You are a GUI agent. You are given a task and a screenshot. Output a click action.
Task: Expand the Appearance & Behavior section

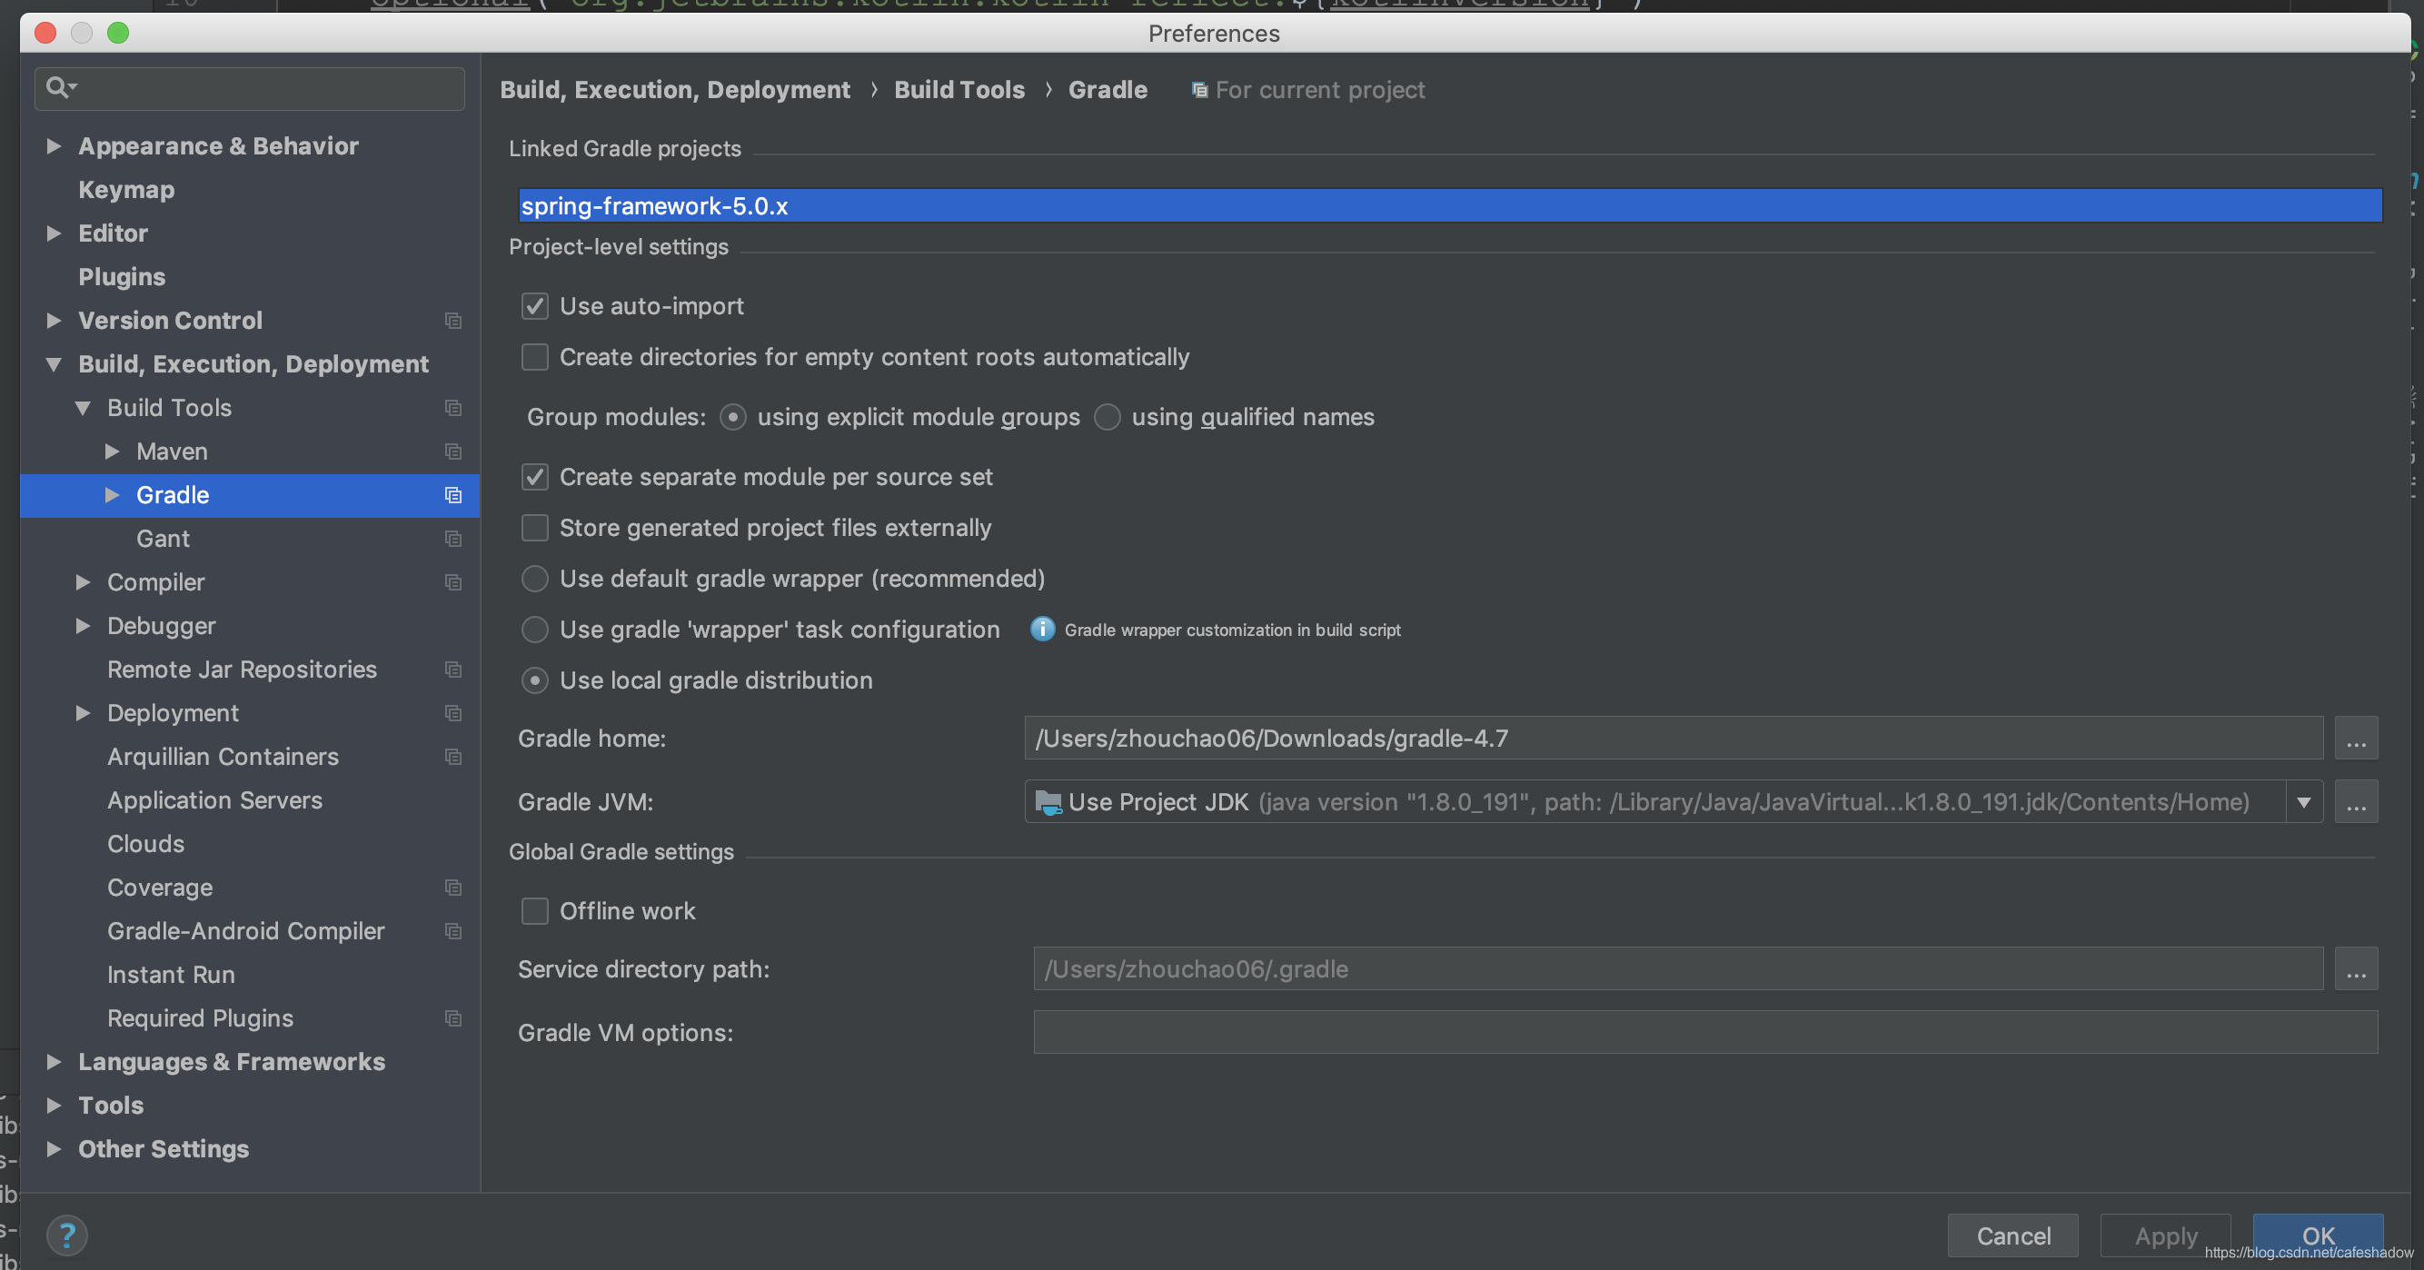click(54, 146)
